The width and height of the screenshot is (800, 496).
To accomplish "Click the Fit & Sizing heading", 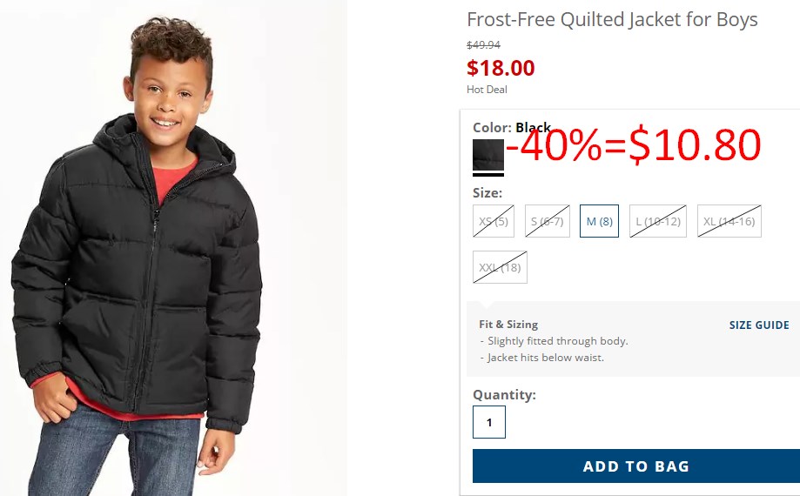I will (508, 325).
